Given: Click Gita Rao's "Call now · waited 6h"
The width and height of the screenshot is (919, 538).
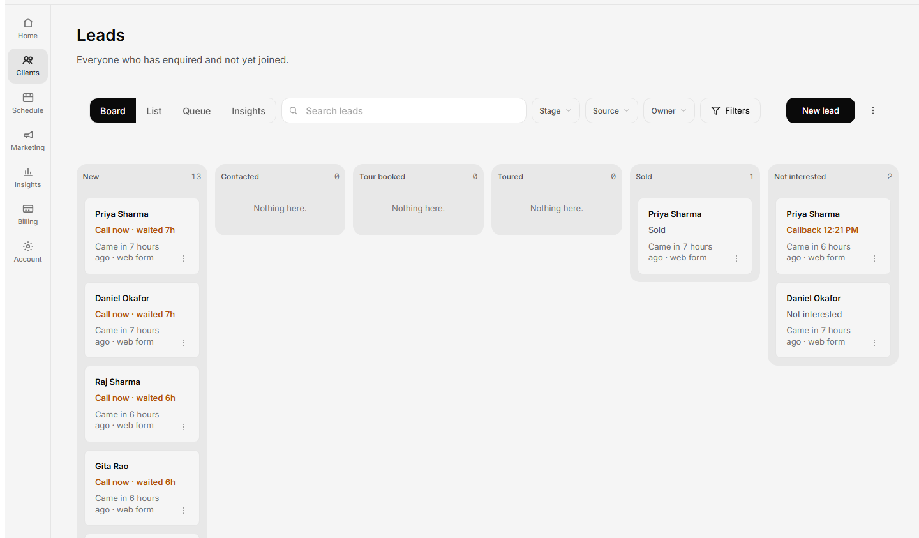Looking at the screenshot, I should point(135,482).
